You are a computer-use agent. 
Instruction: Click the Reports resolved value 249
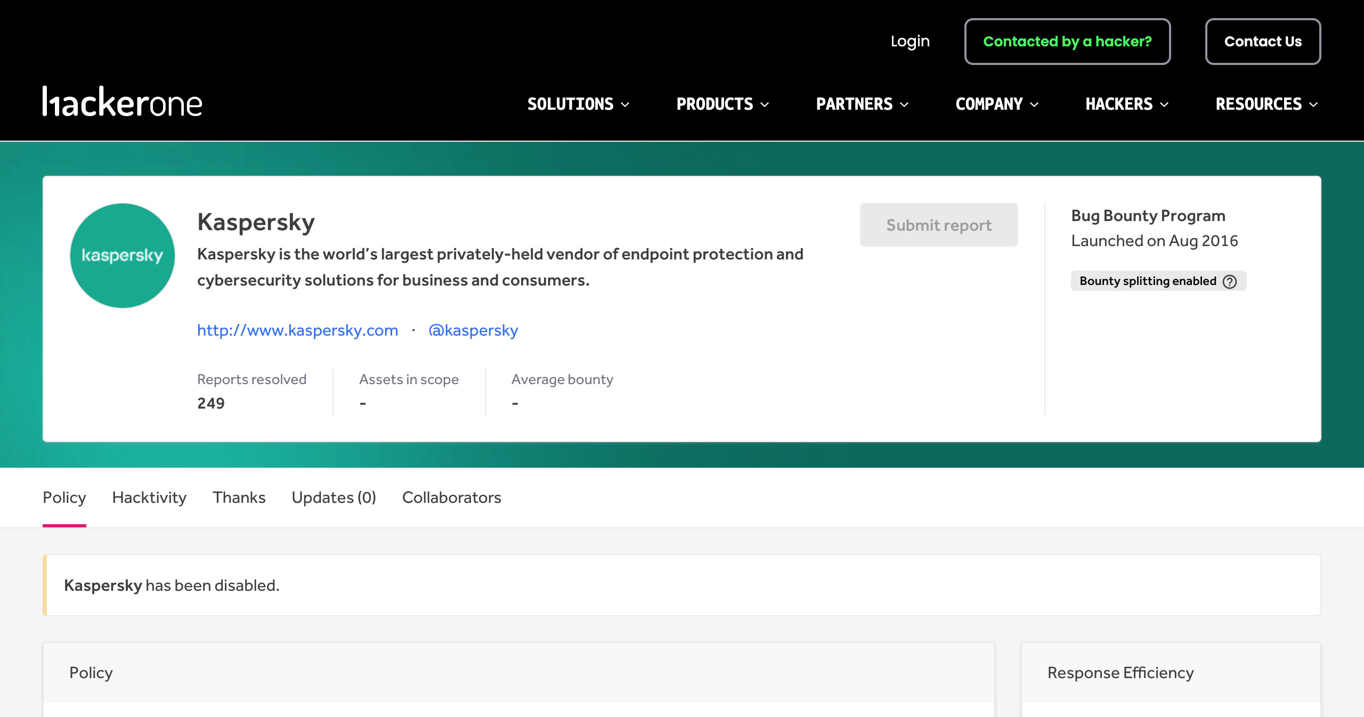pyautogui.click(x=211, y=403)
